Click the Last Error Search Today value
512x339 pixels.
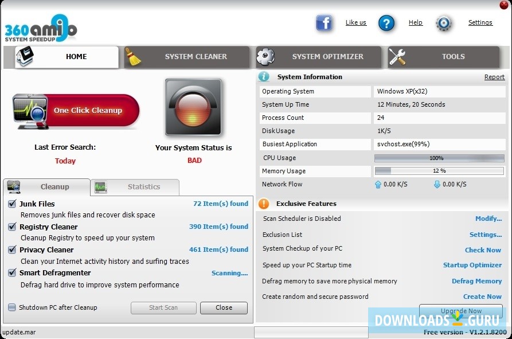point(65,161)
